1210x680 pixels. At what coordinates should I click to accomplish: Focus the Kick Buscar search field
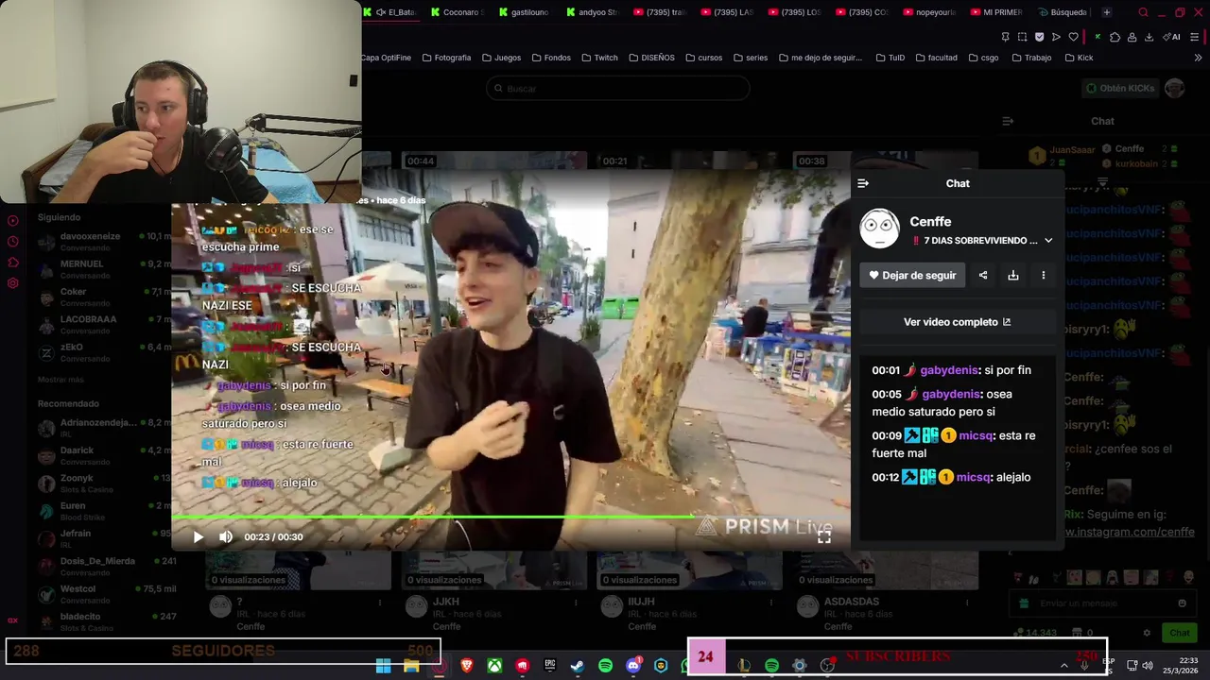pyautogui.click(x=618, y=88)
